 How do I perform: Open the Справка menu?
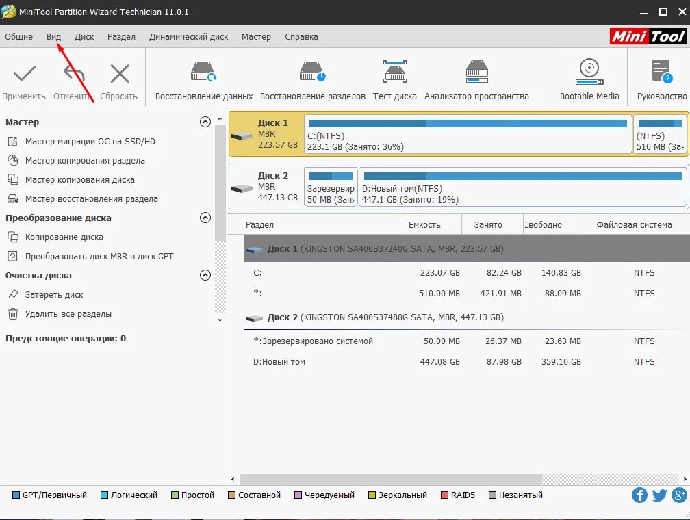click(x=301, y=36)
